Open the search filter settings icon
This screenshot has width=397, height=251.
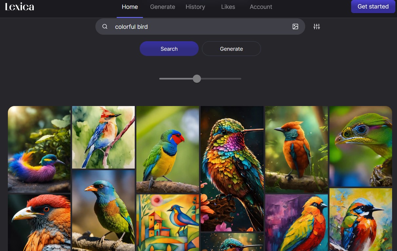[317, 27]
